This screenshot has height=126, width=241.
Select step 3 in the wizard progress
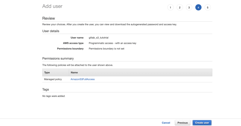pos(189,7)
